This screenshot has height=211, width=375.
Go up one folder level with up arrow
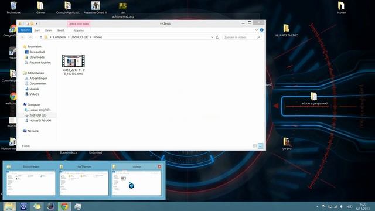[x=41, y=37]
